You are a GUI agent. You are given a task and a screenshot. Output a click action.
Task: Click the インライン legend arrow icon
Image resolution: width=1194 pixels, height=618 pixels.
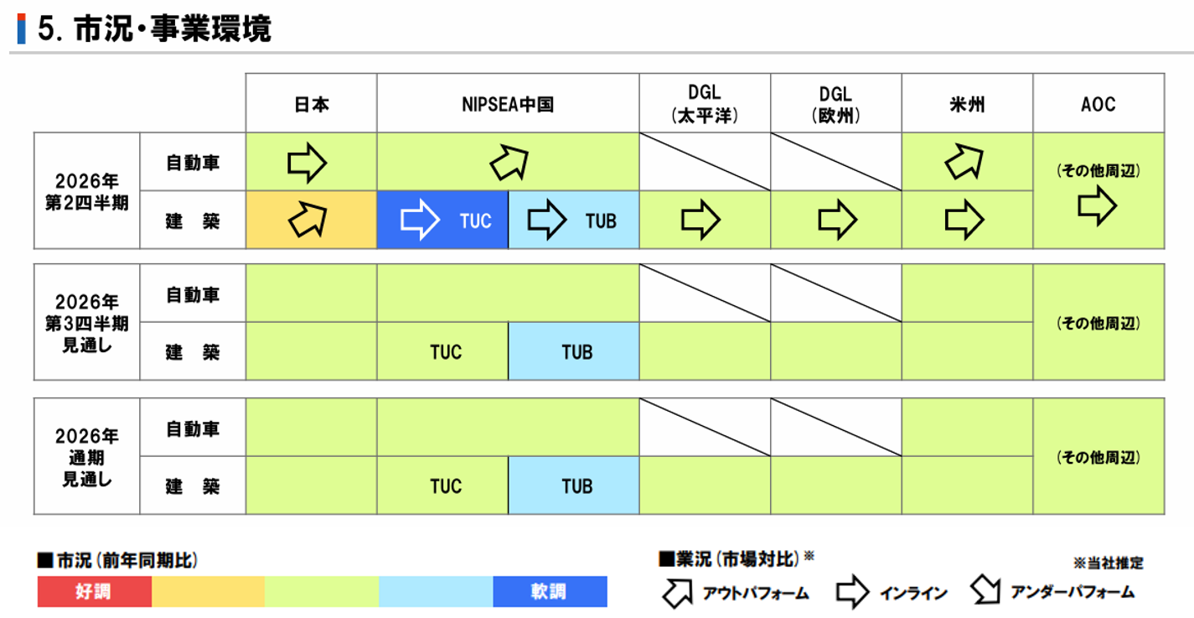(853, 593)
